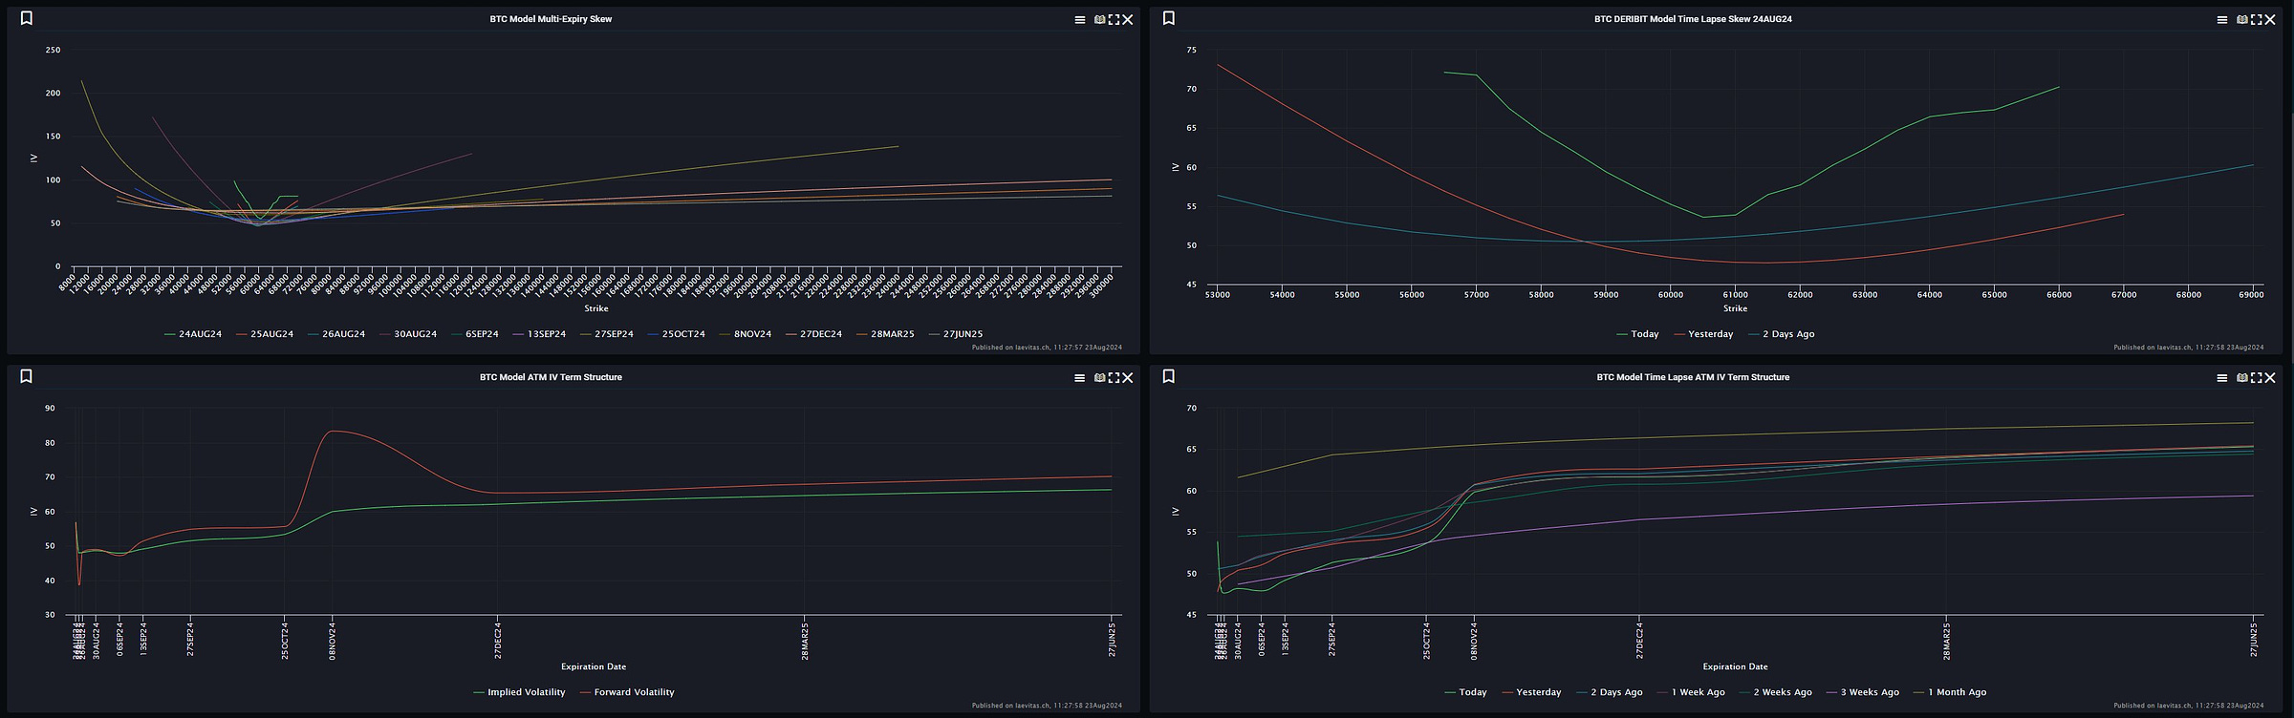This screenshot has height=718, width=2294.
Task: Open hamburger menu of Model ATM IV Term Structure chart
Action: (x=1080, y=378)
